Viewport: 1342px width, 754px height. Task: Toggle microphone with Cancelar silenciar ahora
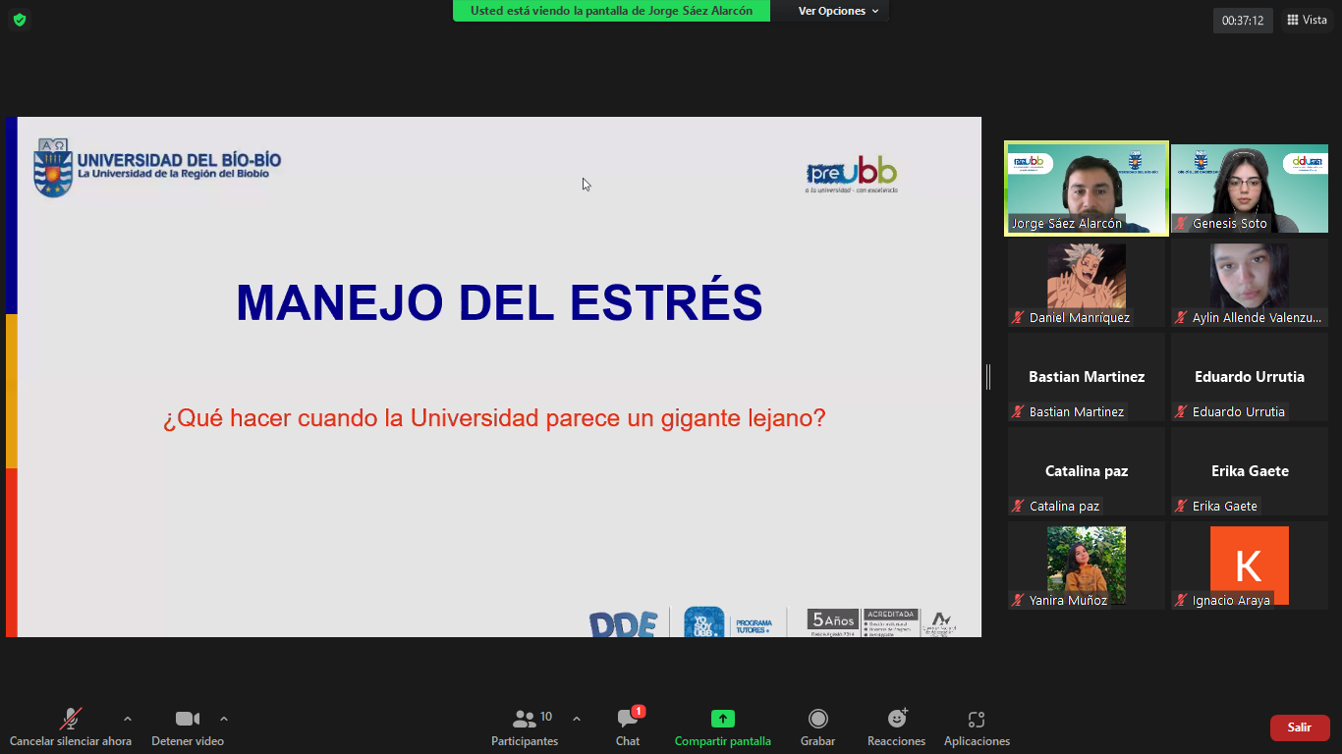tap(71, 727)
